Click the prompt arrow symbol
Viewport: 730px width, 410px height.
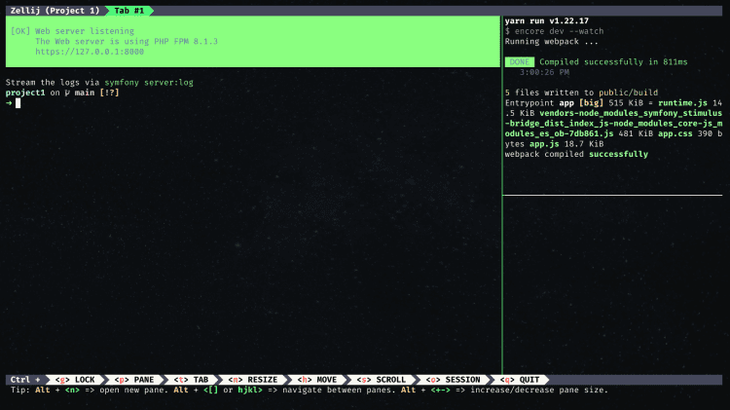click(9, 103)
